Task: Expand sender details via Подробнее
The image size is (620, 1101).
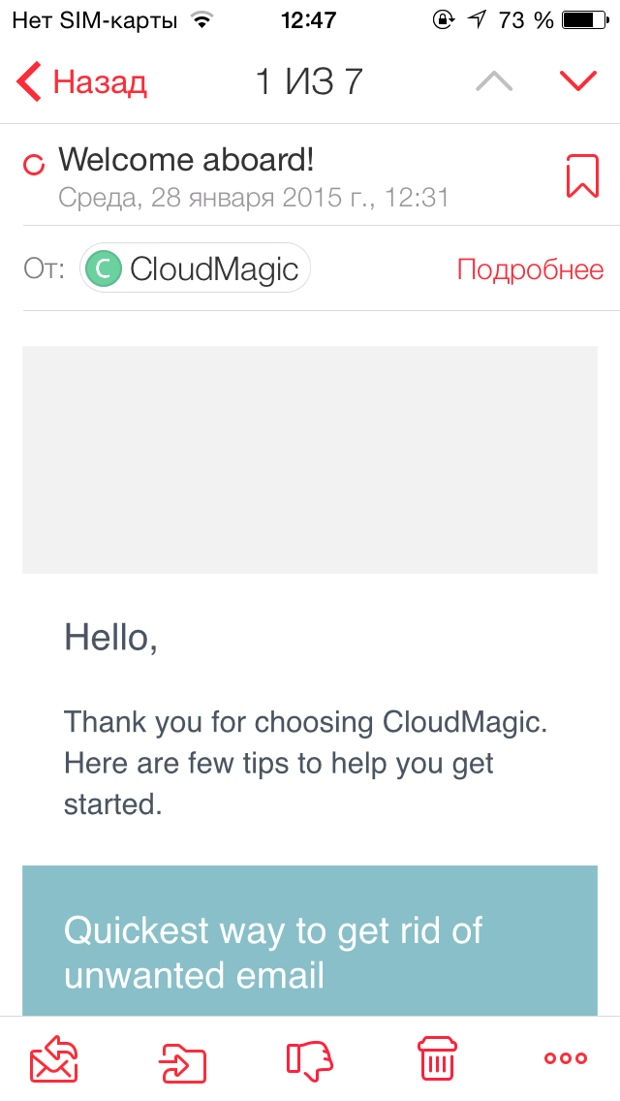Action: coord(530,268)
